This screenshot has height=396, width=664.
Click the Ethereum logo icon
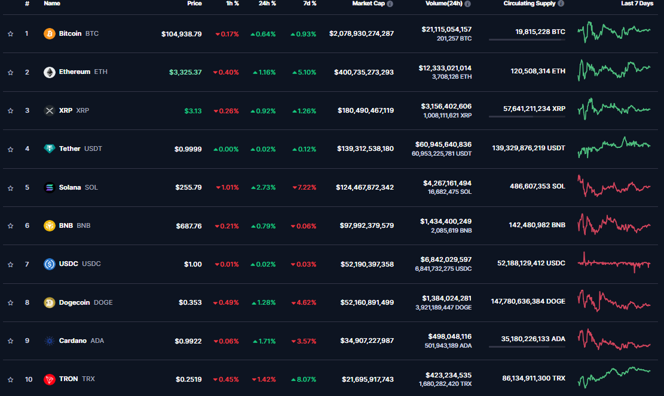pos(50,72)
